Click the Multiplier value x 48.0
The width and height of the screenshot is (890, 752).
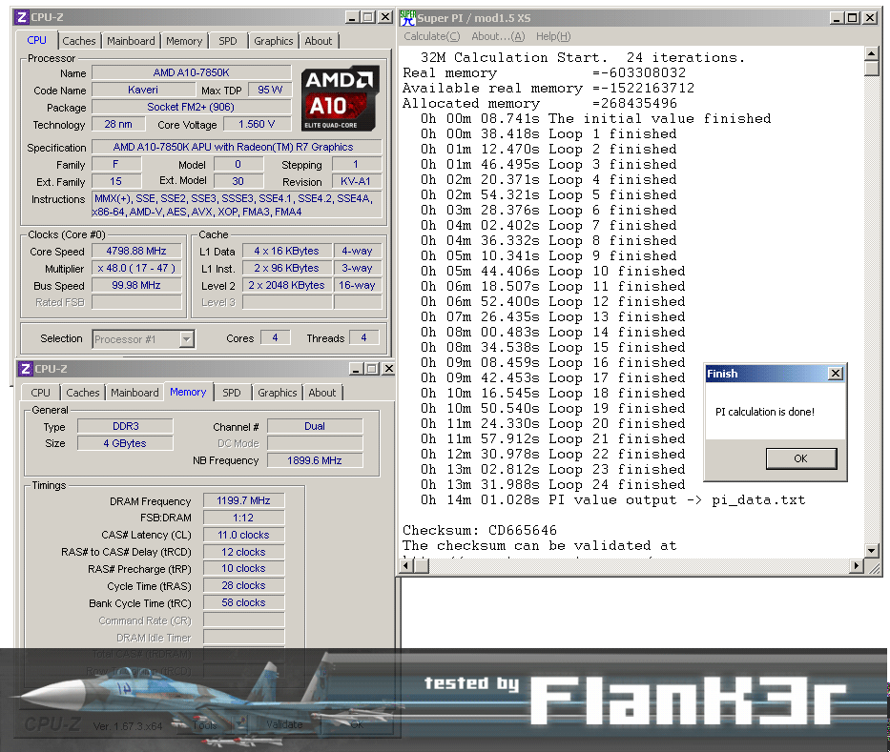[136, 268]
